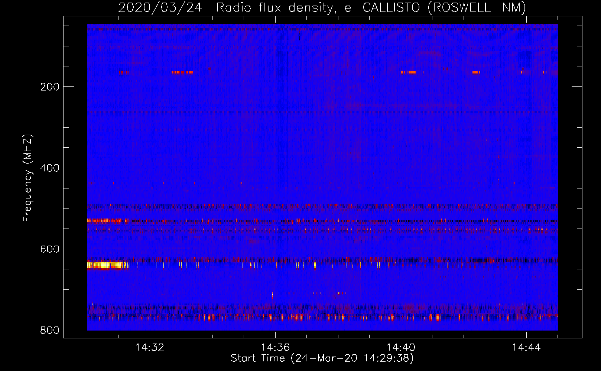Click the 14:40 time tick label
This screenshot has height=371, width=601.
click(401, 348)
